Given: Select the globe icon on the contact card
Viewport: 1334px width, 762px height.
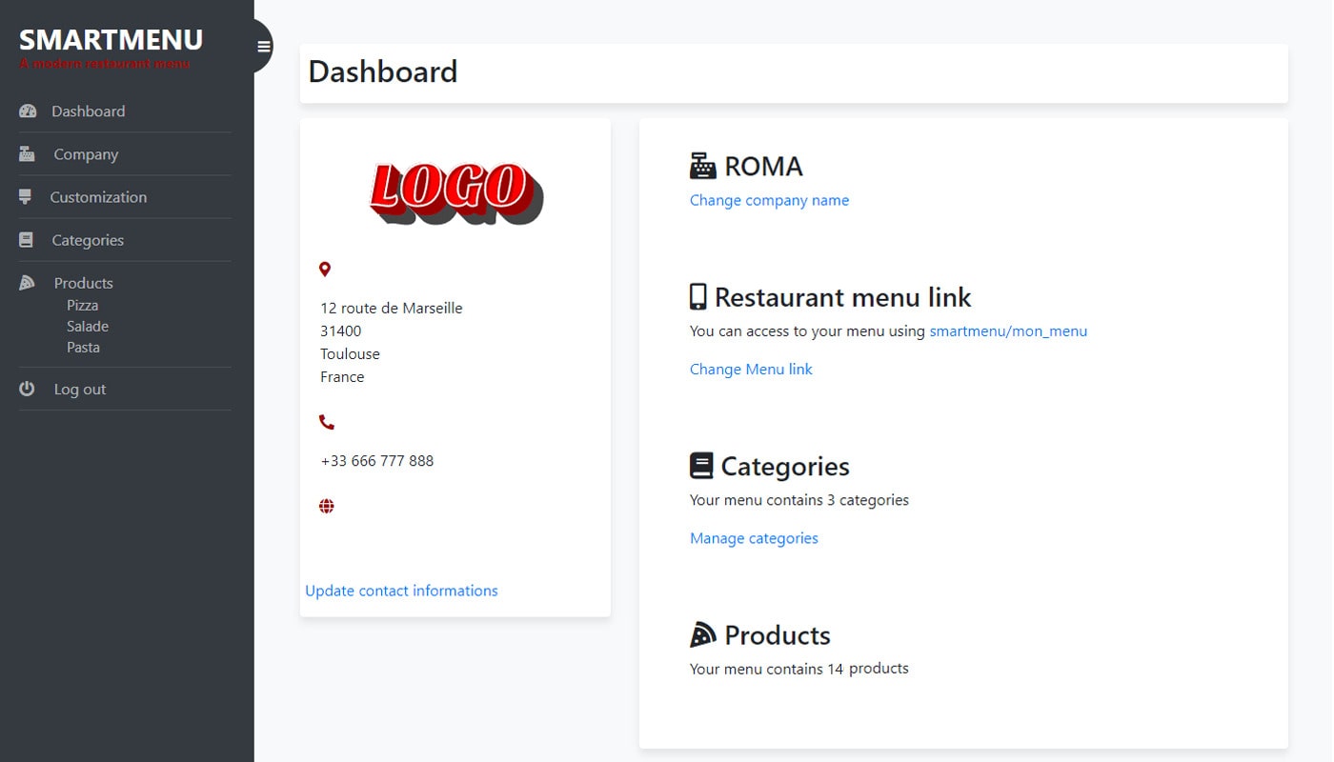Looking at the screenshot, I should point(326,505).
